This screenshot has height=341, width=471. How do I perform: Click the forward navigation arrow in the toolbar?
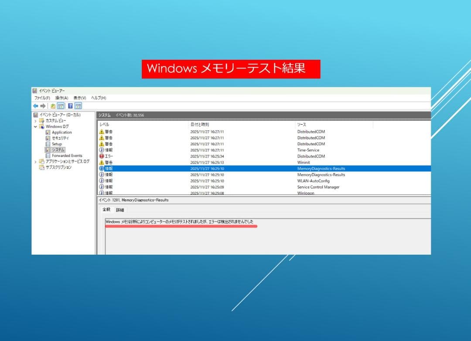[42, 106]
